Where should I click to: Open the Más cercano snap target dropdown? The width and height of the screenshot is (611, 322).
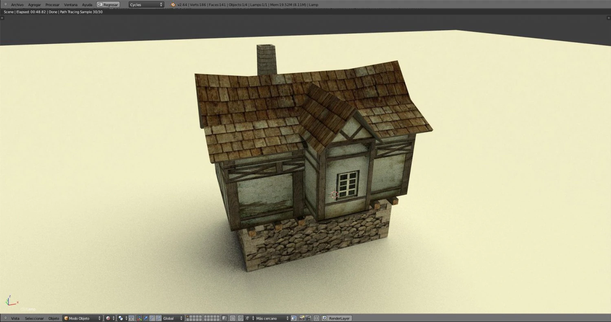272,318
